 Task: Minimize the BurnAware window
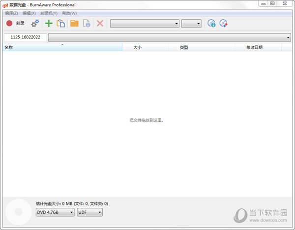tap(264, 3)
